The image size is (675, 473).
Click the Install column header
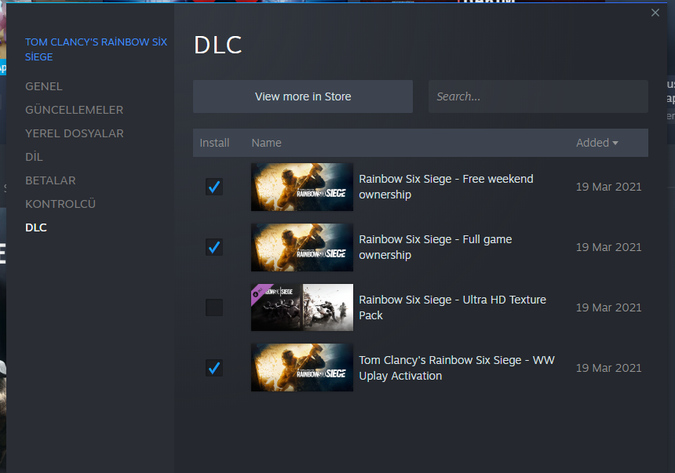point(214,143)
